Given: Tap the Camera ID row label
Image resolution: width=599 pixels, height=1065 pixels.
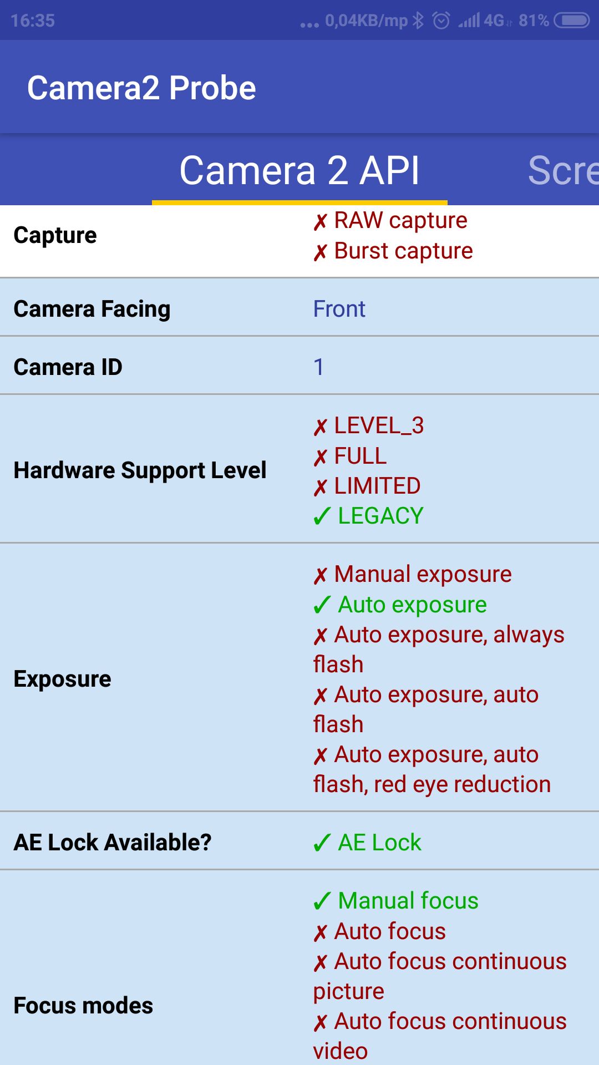Looking at the screenshot, I should pyautogui.click(x=68, y=367).
